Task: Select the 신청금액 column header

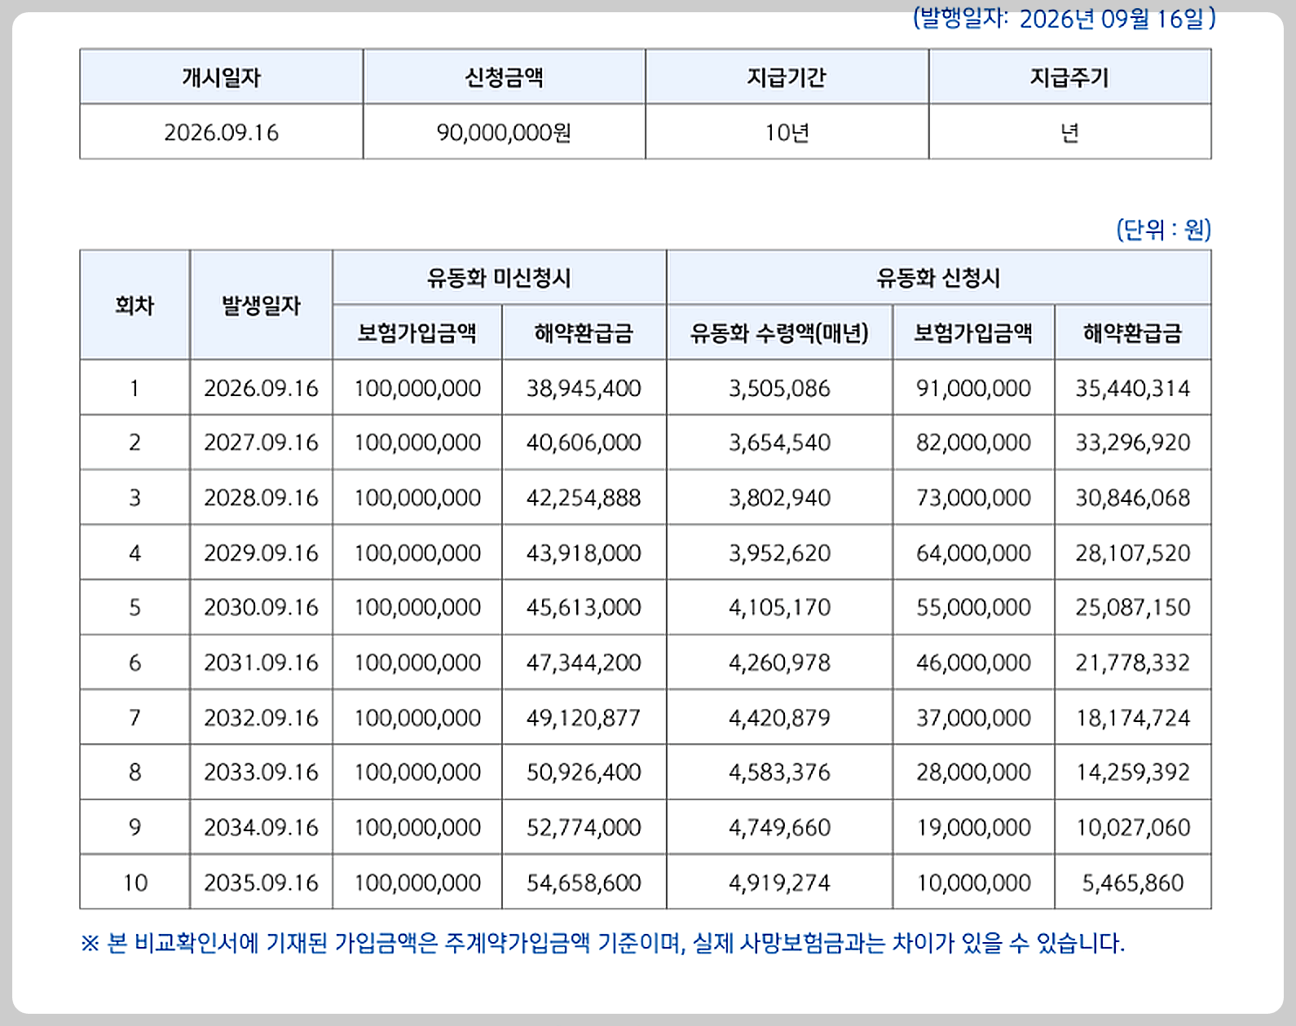Action: click(504, 77)
